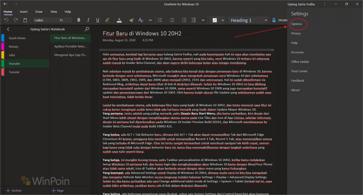Open the Calibri font name box
363x195 pixels.
[x=45, y=20]
